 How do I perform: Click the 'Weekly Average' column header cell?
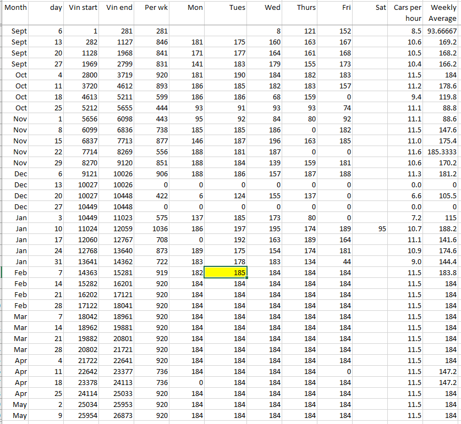coord(442,13)
